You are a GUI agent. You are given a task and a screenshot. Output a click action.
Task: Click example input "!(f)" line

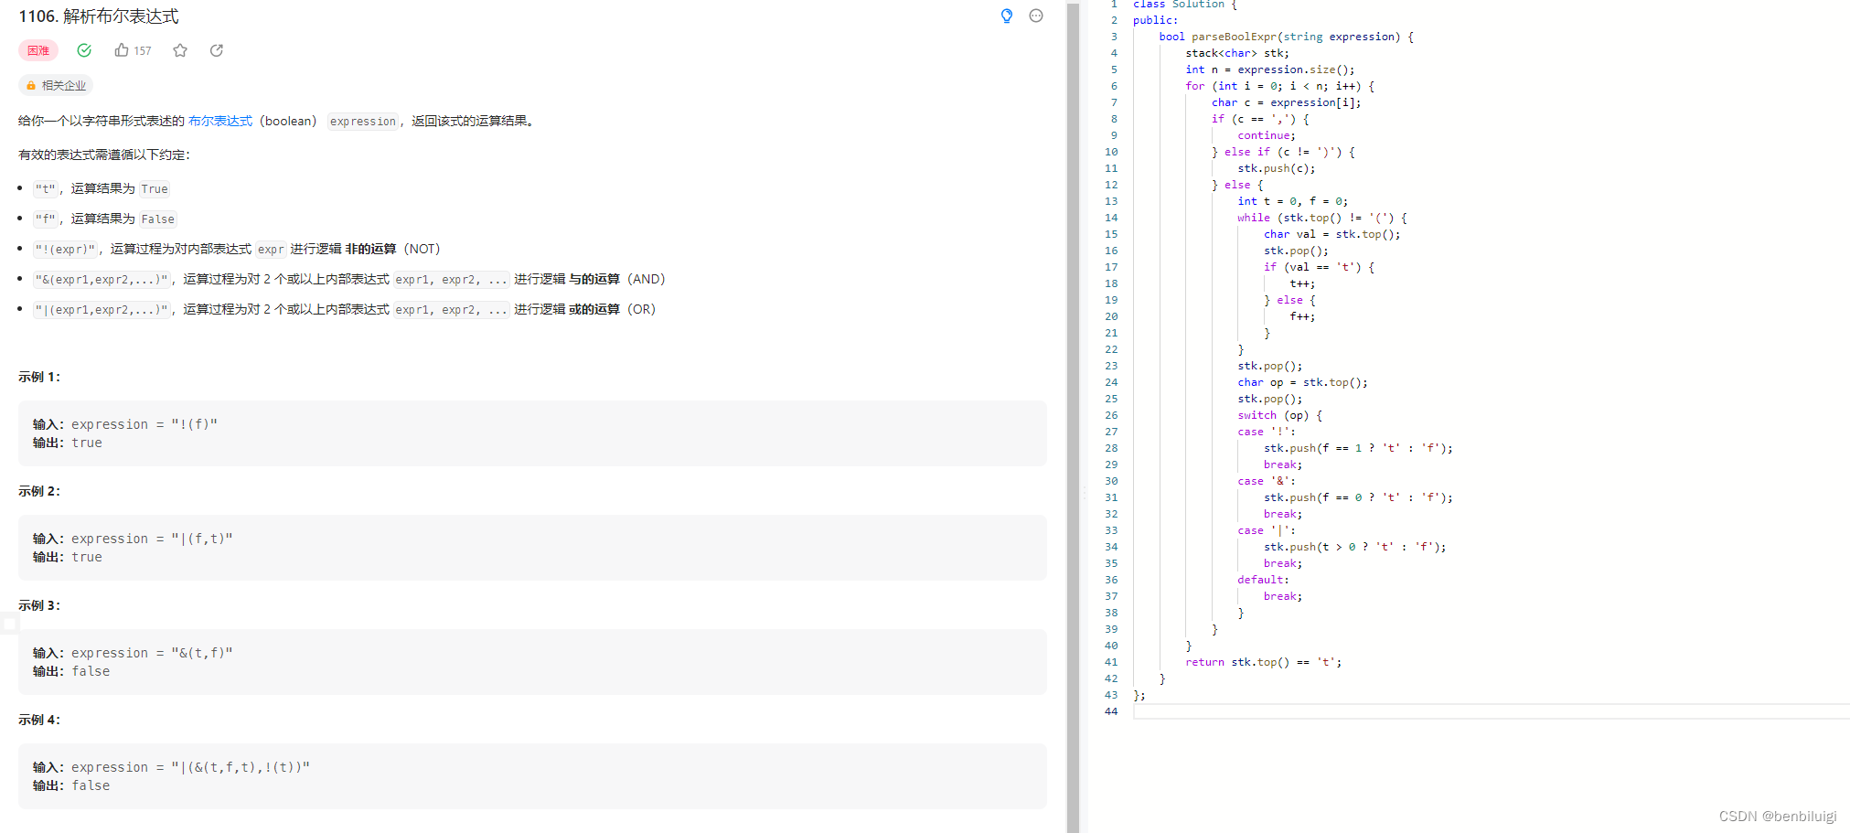click(125, 424)
